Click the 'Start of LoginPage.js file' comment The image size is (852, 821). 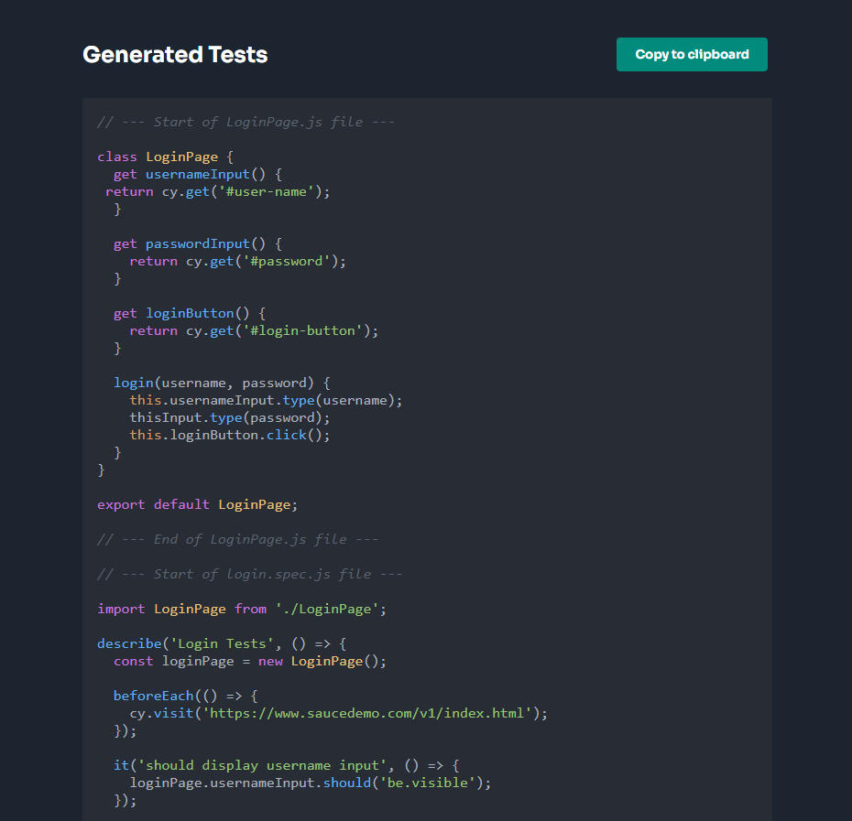coord(246,122)
